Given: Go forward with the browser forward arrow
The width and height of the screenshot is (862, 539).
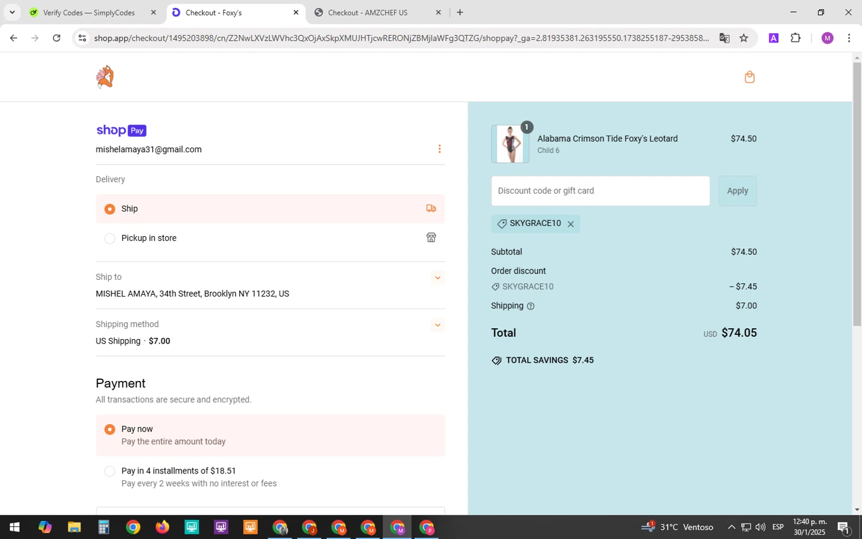Looking at the screenshot, I should [35, 38].
